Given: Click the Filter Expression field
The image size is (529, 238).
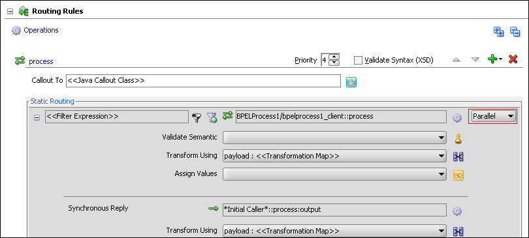Looking at the screenshot, I should [x=117, y=117].
